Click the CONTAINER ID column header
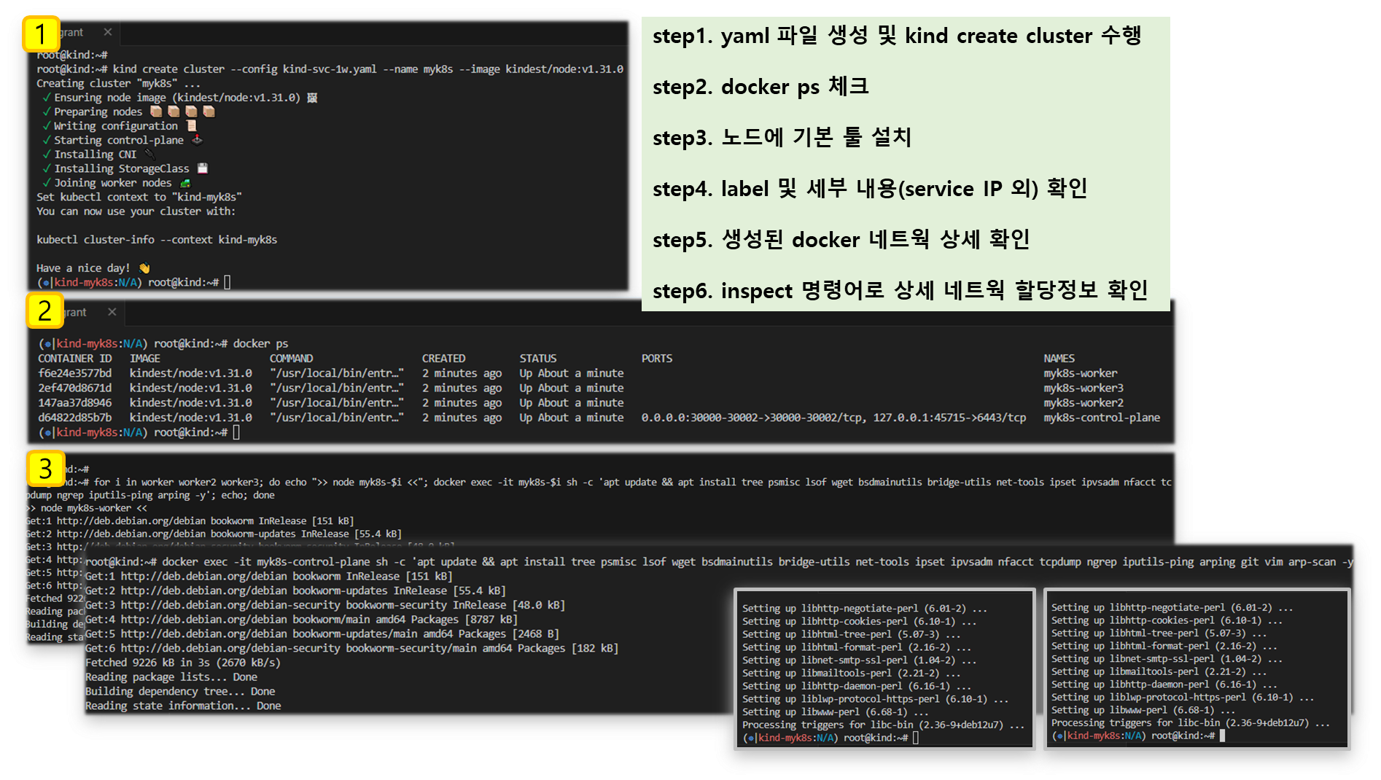The width and height of the screenshot is (1381, 780). tap(75, 359)
